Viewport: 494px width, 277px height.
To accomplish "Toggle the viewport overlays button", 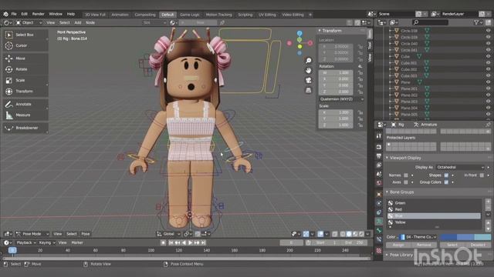I will tap(320, 234).
